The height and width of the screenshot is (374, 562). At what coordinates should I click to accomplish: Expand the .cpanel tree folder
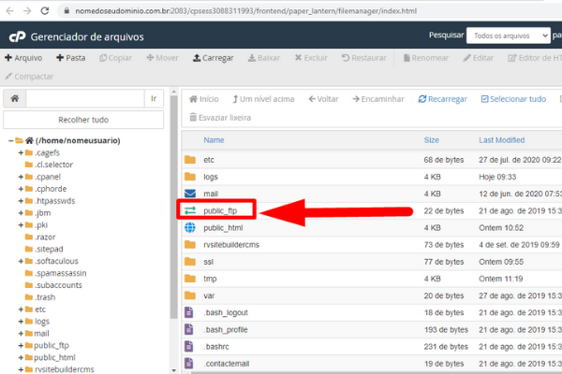pyautogui.click(x=21, y=177)
